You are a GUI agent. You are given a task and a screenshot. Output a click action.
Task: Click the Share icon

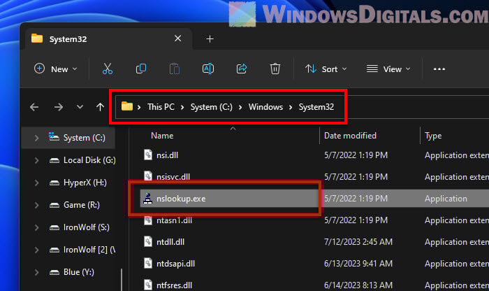point(242,69)
